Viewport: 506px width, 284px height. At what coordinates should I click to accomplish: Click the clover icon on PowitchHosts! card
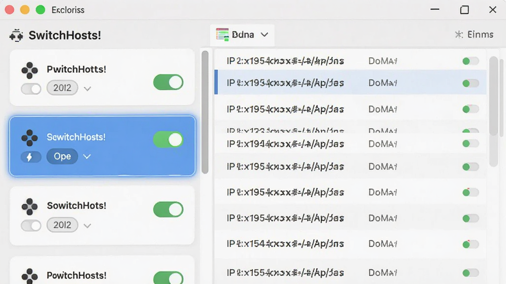(29, 276)
